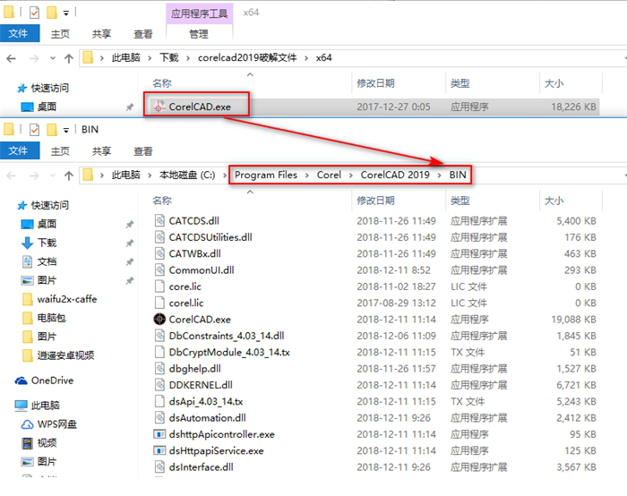Select the core.lic file icon
627x496 pixels.
coord(159,286)
